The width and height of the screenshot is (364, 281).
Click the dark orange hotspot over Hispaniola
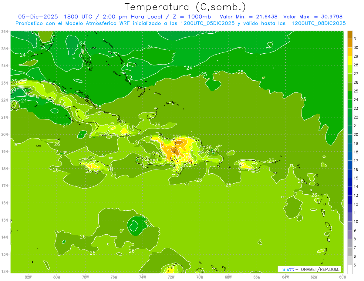175,151
